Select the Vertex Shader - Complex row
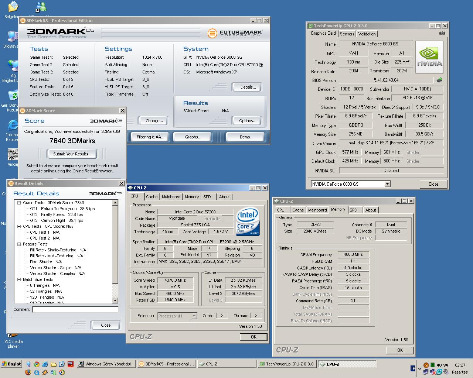 [x=57, y=274]
